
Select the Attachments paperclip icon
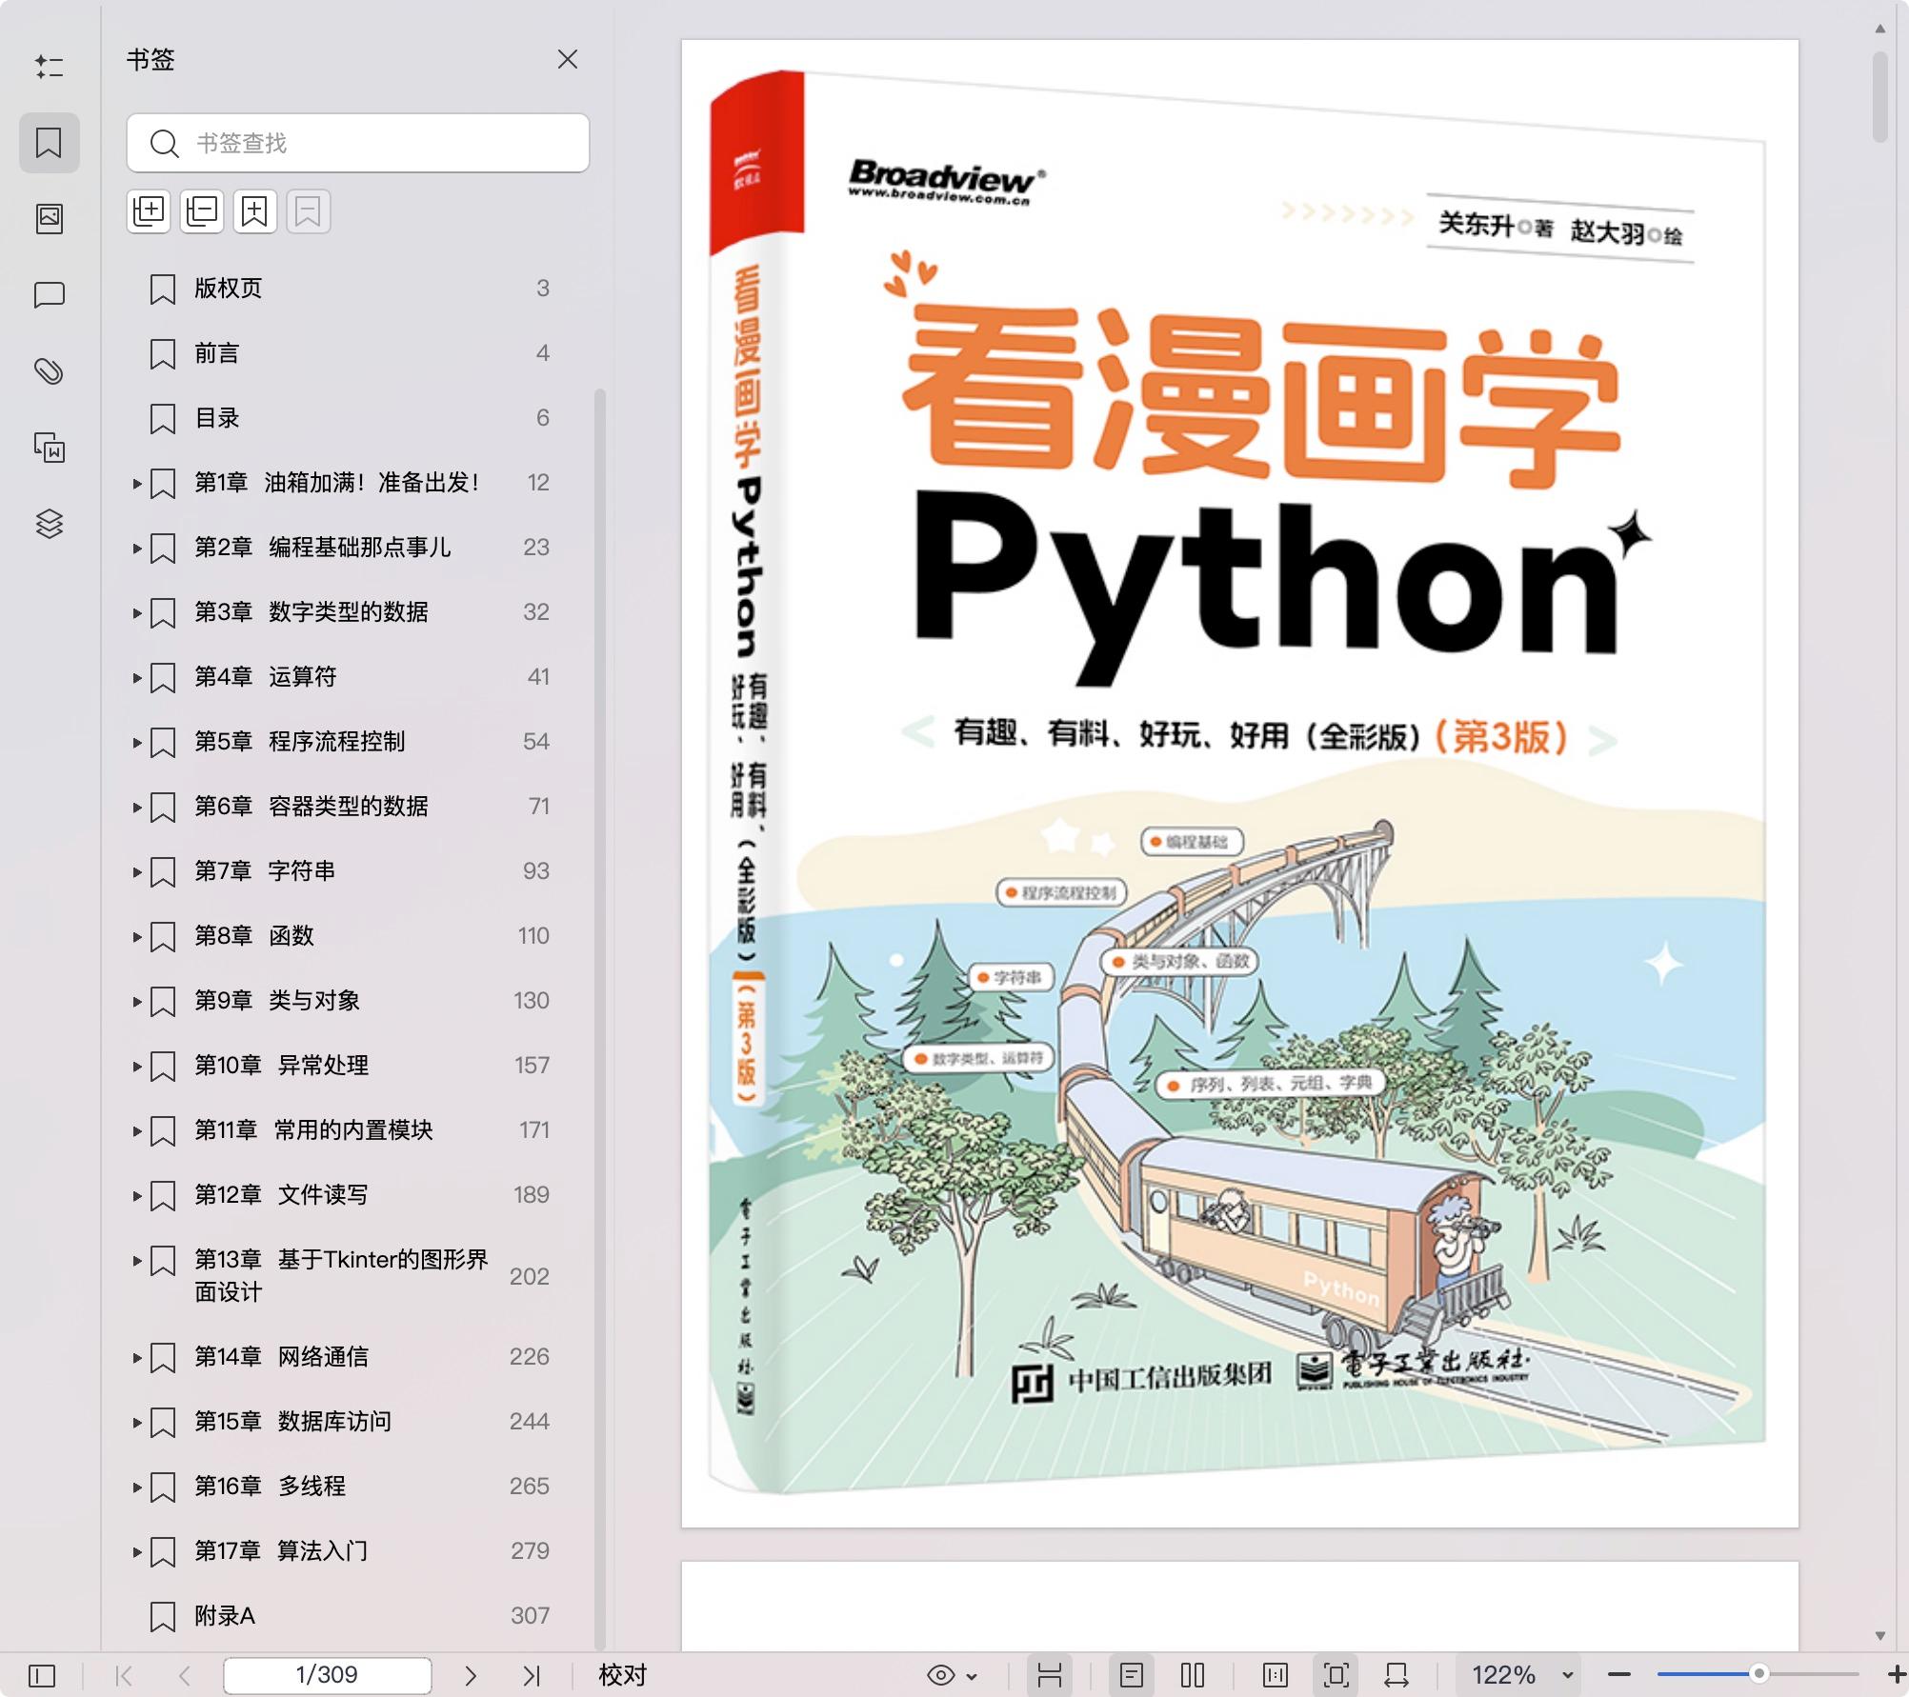[x=50, y=371]
